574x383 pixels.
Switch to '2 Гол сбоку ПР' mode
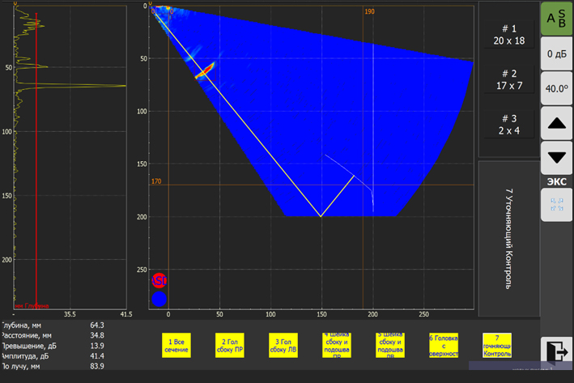pos(230,345)
